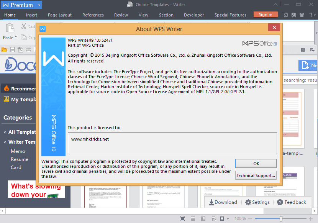
Task: Click the Feedback icon below templates
Action: point(280,202)
